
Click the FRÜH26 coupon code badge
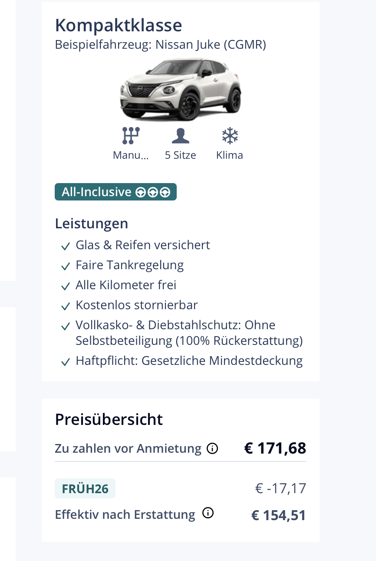(x=85, y=488)
